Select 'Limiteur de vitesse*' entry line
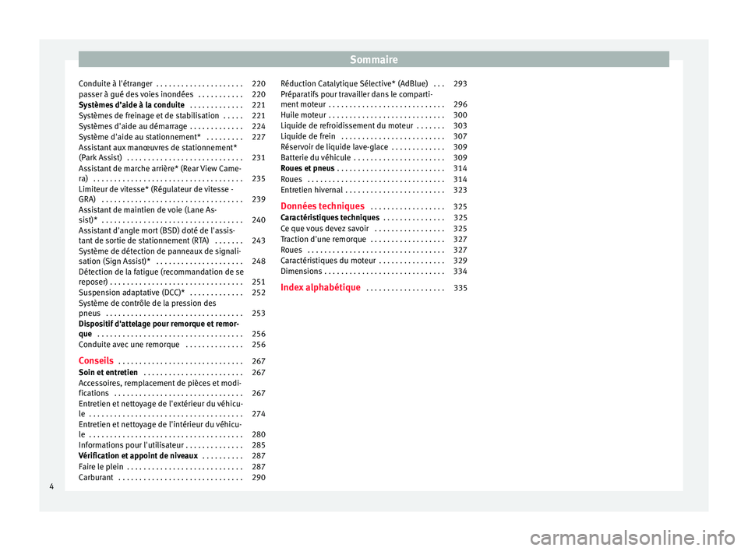Viewport: 748px width, 551px height. pyautogui.click(x=156, y=189)
